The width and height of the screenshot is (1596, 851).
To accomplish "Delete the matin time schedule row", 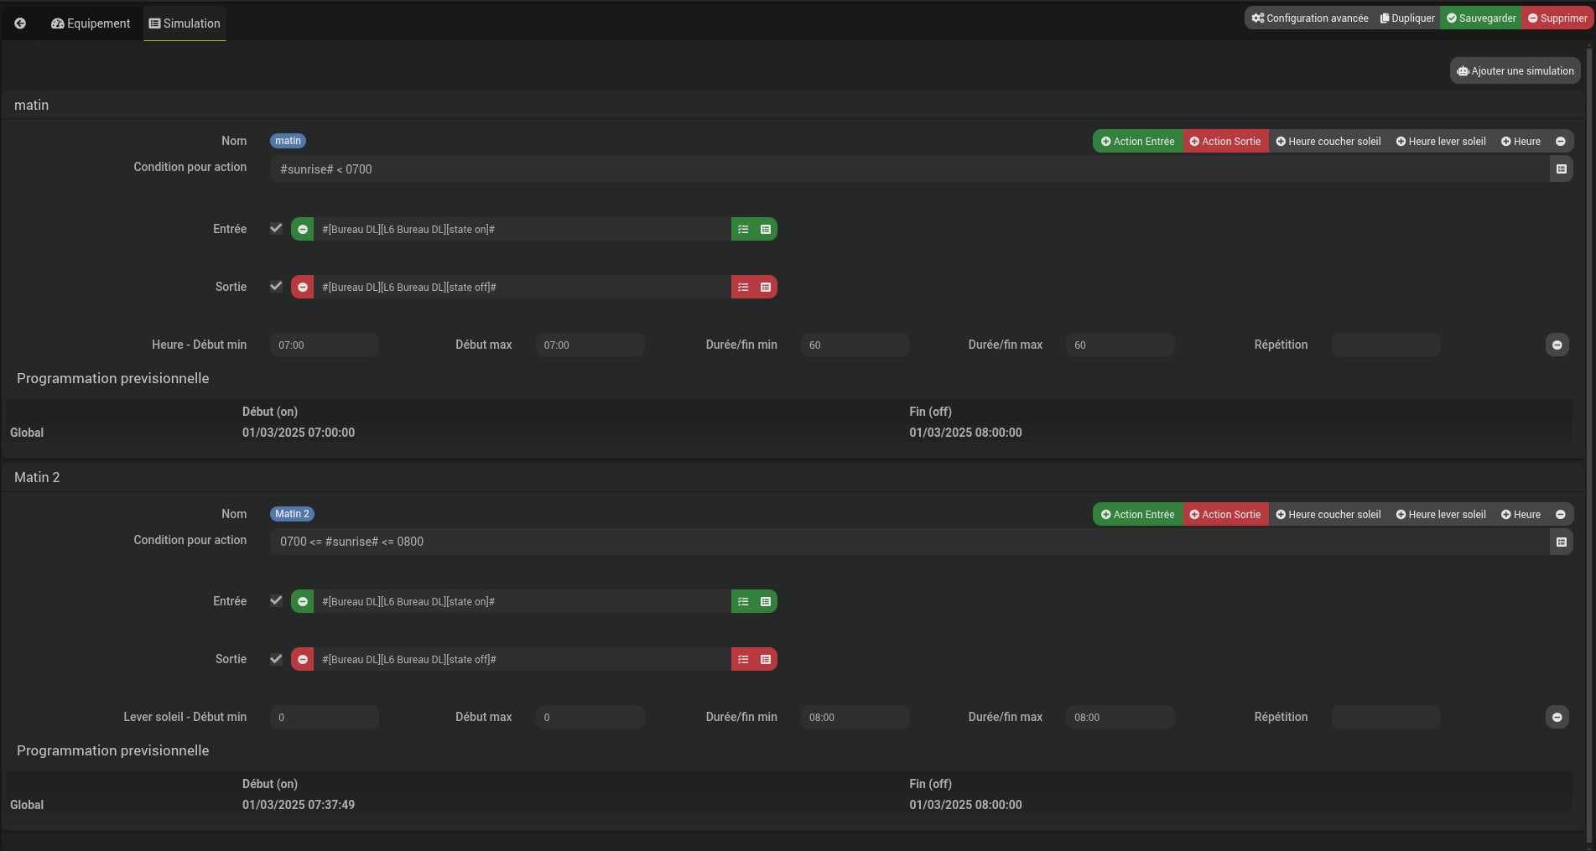I will tap(1557, 345).
